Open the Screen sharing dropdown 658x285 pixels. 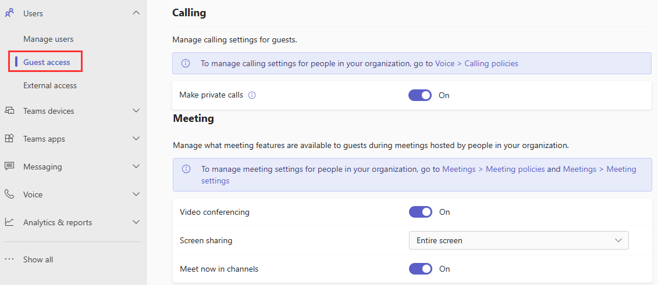coord(518,240)
